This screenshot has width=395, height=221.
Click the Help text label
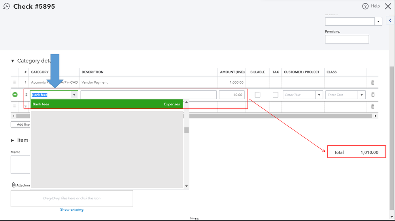point(375,6)
